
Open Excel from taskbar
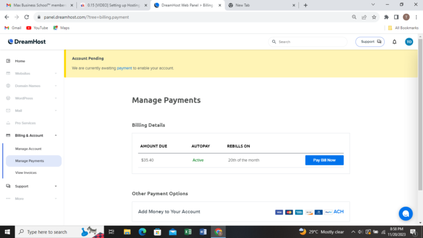click(188, 232)
